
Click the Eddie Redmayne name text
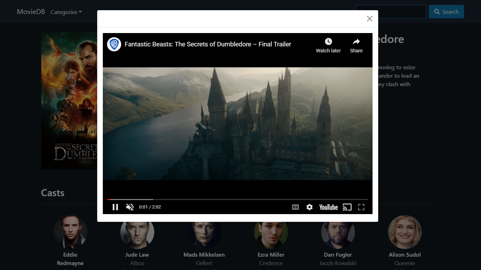[70, 259]
